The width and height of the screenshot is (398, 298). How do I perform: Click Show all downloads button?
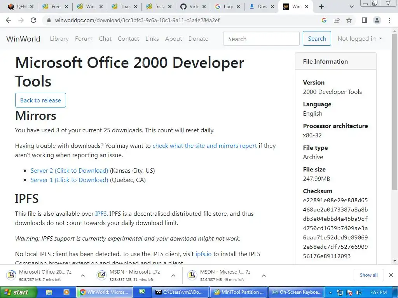coord(368,275)
